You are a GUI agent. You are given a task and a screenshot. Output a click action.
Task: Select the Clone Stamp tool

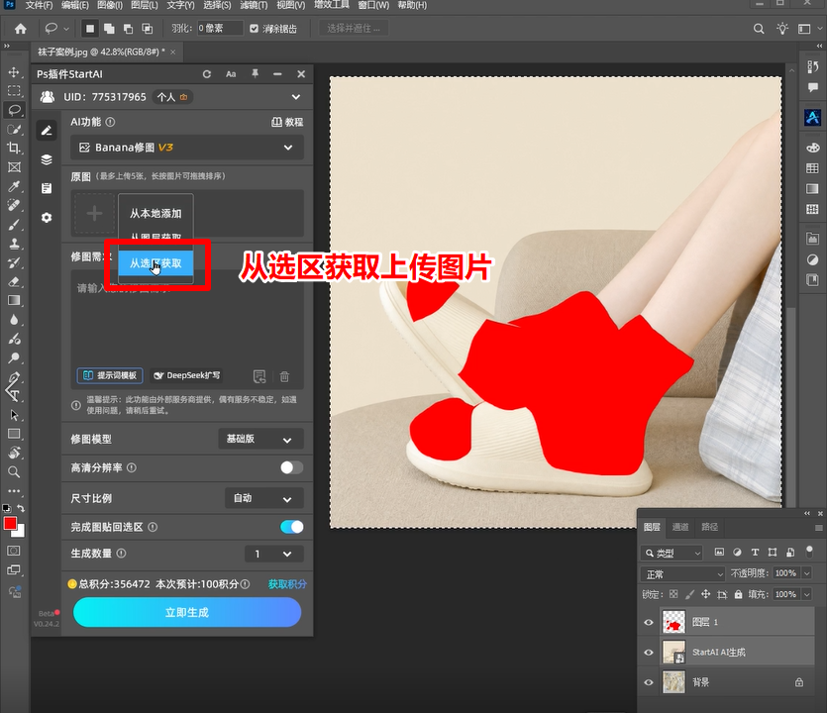14,244
